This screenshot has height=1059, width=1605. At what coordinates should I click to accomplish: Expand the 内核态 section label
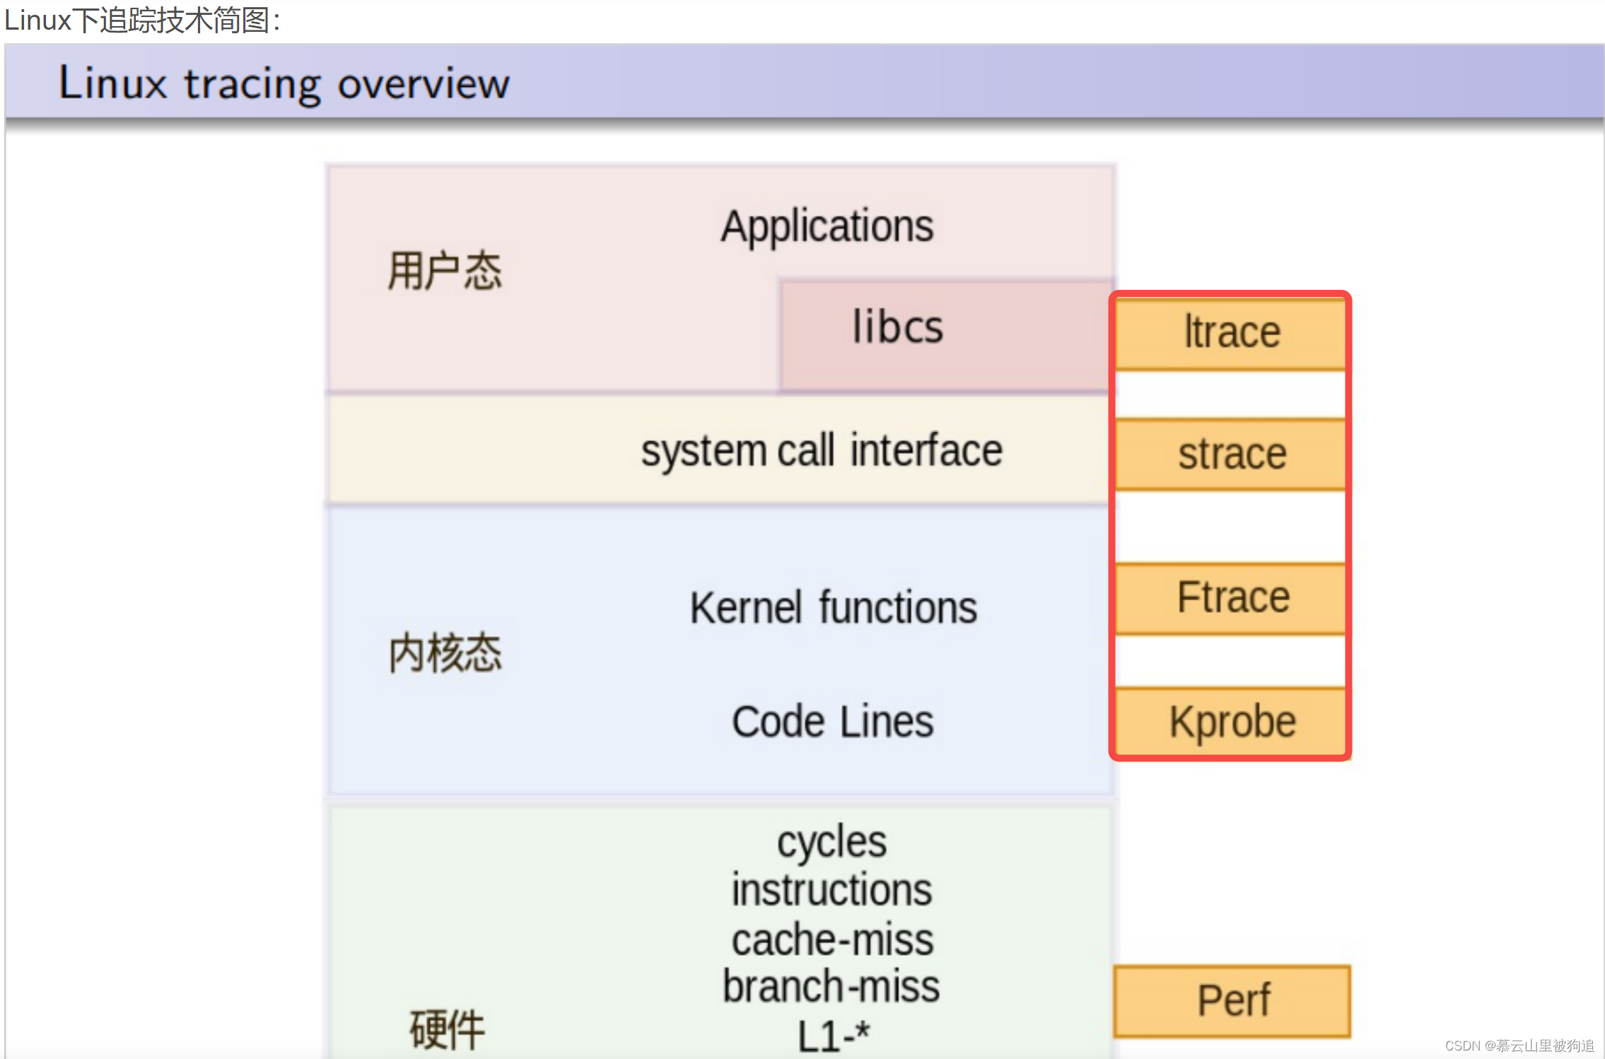click(444, 654)
